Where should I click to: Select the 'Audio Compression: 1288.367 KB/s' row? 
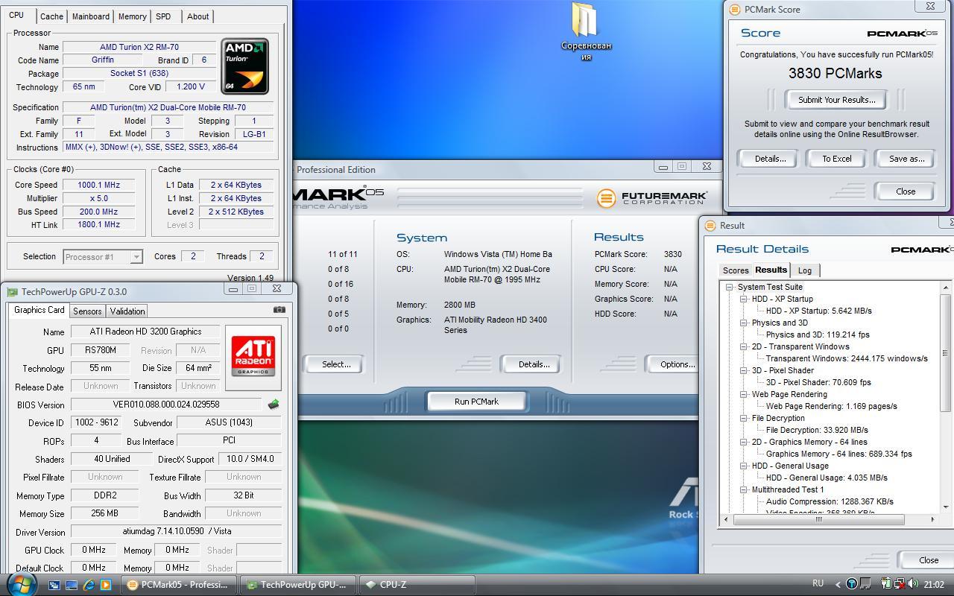(830, 501)
